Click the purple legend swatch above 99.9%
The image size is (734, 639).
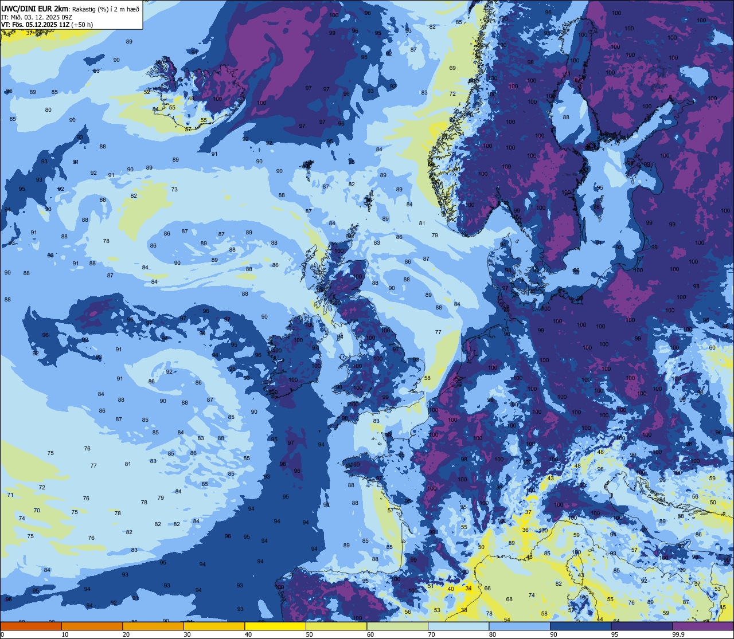click(x=702, y=626)
